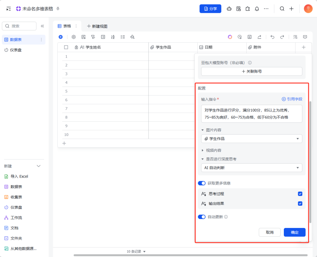
Task: Click the AI robot assistant icon
Action: coord(229,9)
